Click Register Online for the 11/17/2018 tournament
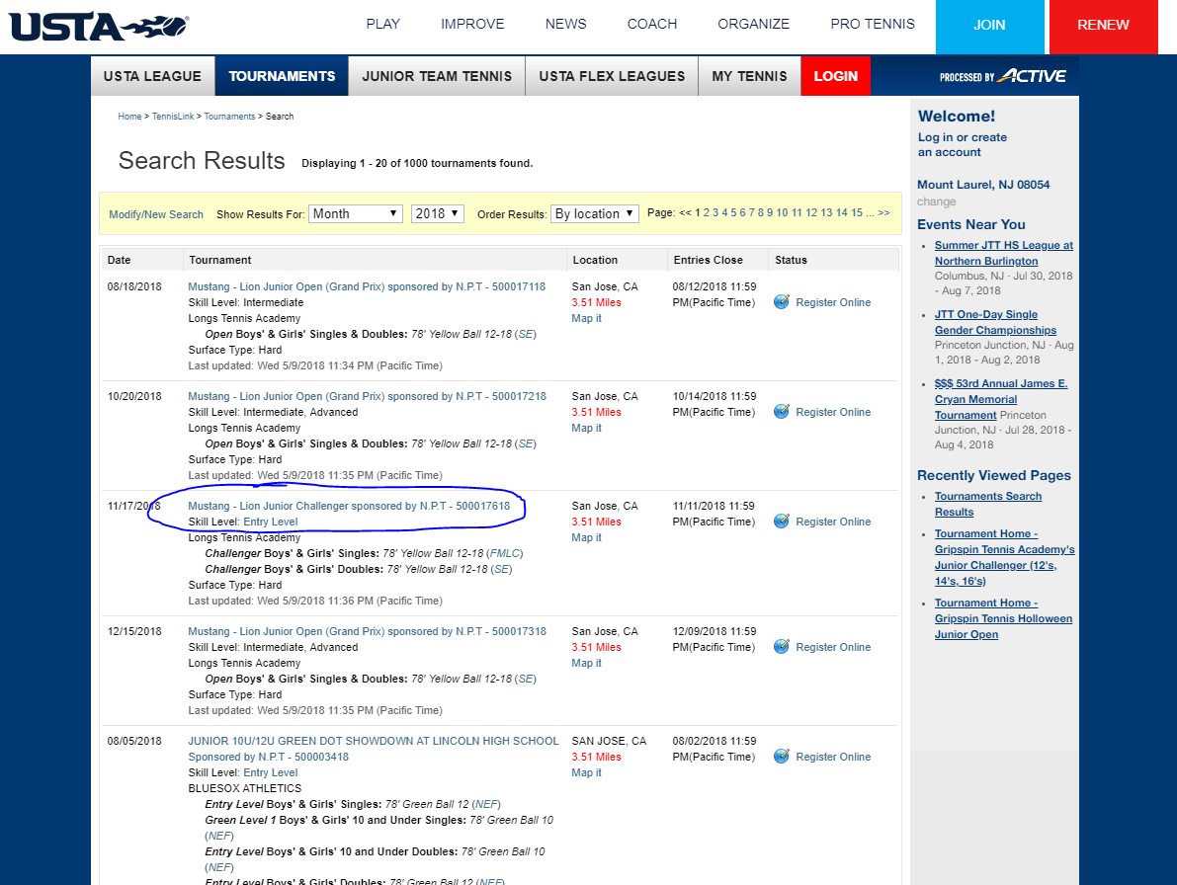The height and width of the screenshot is (885, 1177). (833, 522)
